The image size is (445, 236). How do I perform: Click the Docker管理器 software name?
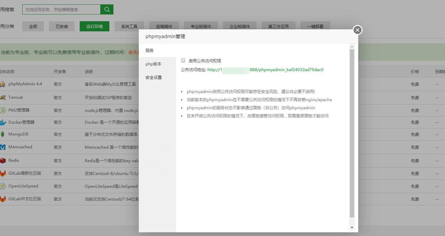pos(22,122)
